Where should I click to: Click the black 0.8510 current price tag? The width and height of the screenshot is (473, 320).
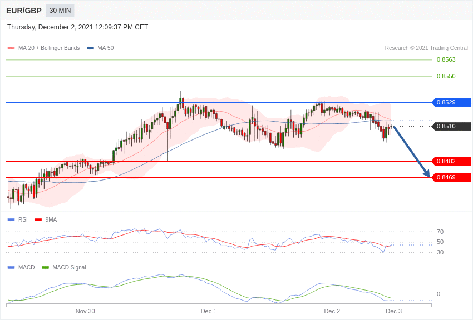452,126
